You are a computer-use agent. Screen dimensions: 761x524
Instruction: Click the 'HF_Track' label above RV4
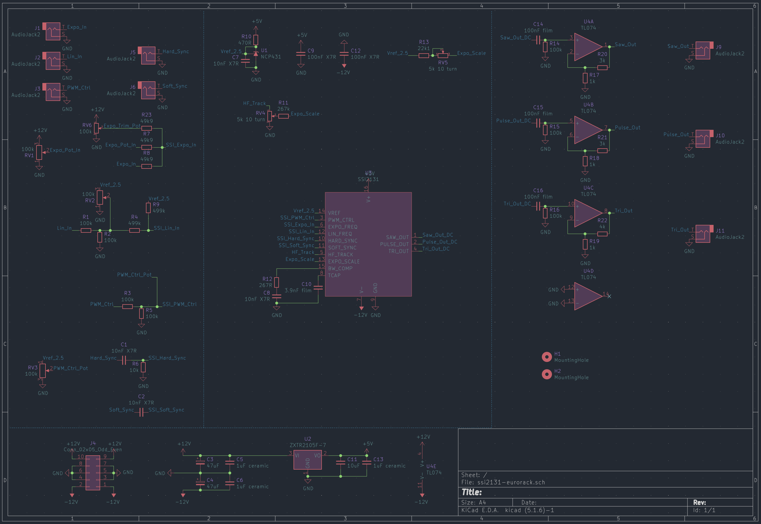click(254, 103)
